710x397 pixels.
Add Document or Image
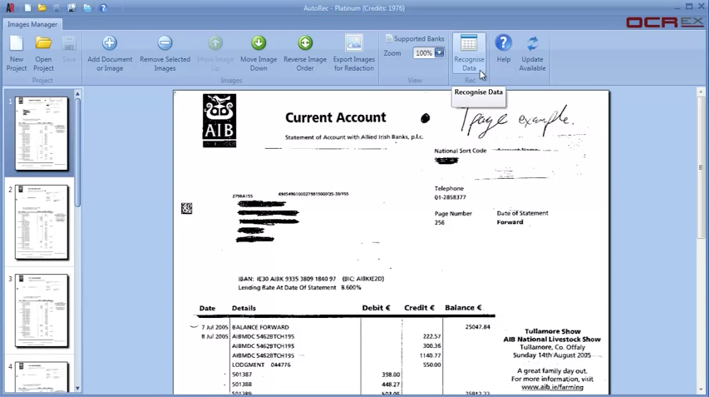coord(110,53)
